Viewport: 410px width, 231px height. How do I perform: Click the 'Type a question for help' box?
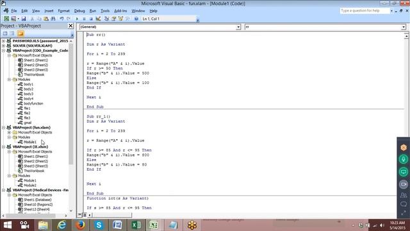[365, 11]
